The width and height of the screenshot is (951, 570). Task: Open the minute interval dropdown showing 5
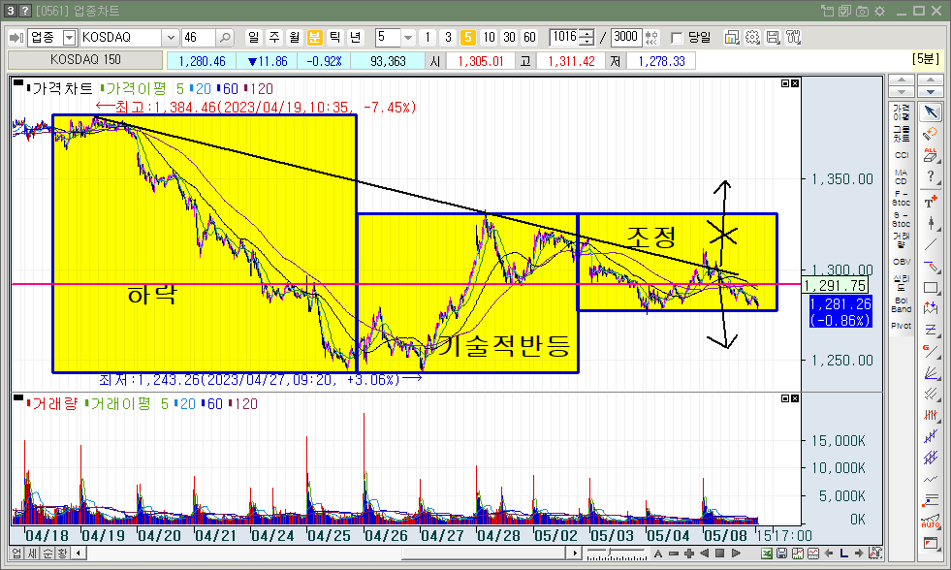point(407,37)
